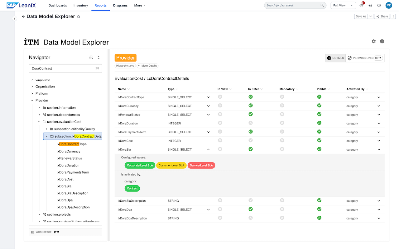The image size is (399, 249).
Task: Expand the Organization tree node
Action: [32, 87]
